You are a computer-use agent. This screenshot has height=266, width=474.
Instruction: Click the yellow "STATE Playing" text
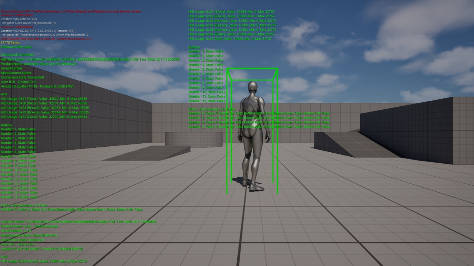click(10, 42)
